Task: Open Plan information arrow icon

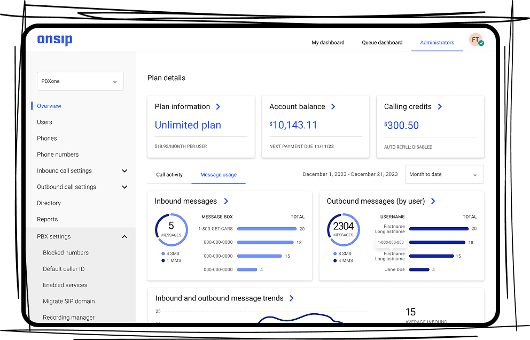Action: point(218,107)
